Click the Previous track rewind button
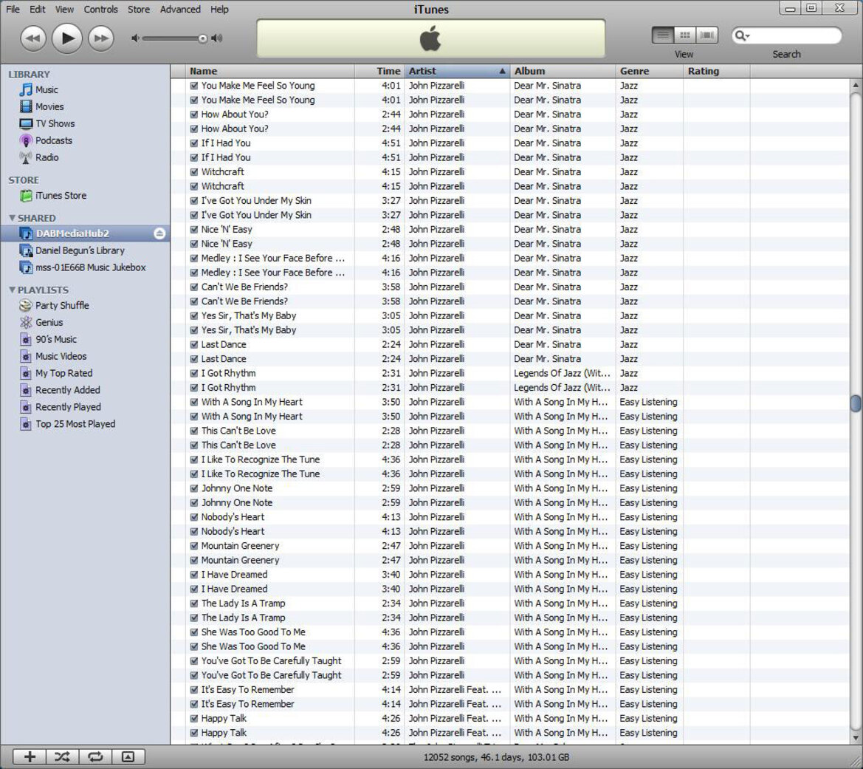This screenshot has width=863, height=769. click(x=33, y=38)
